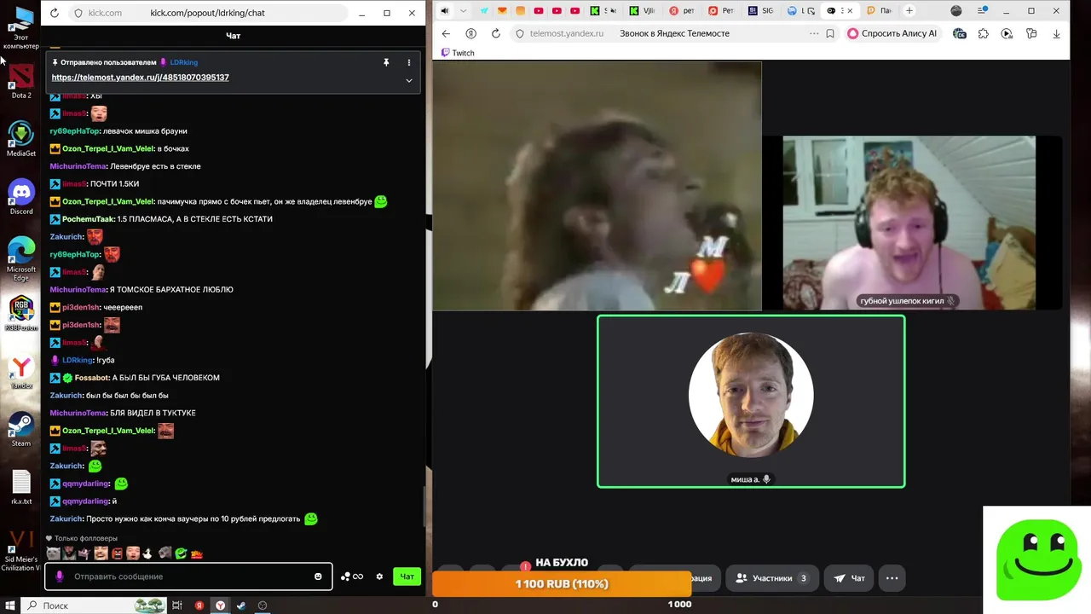Select 'губной ушлепок кигил' participant video
Viewport: 1091px width, 614px height.
(x=909, y=223)
